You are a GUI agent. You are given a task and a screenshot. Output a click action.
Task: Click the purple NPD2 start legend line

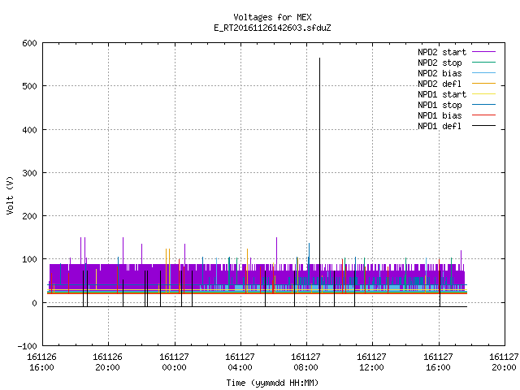484,52
